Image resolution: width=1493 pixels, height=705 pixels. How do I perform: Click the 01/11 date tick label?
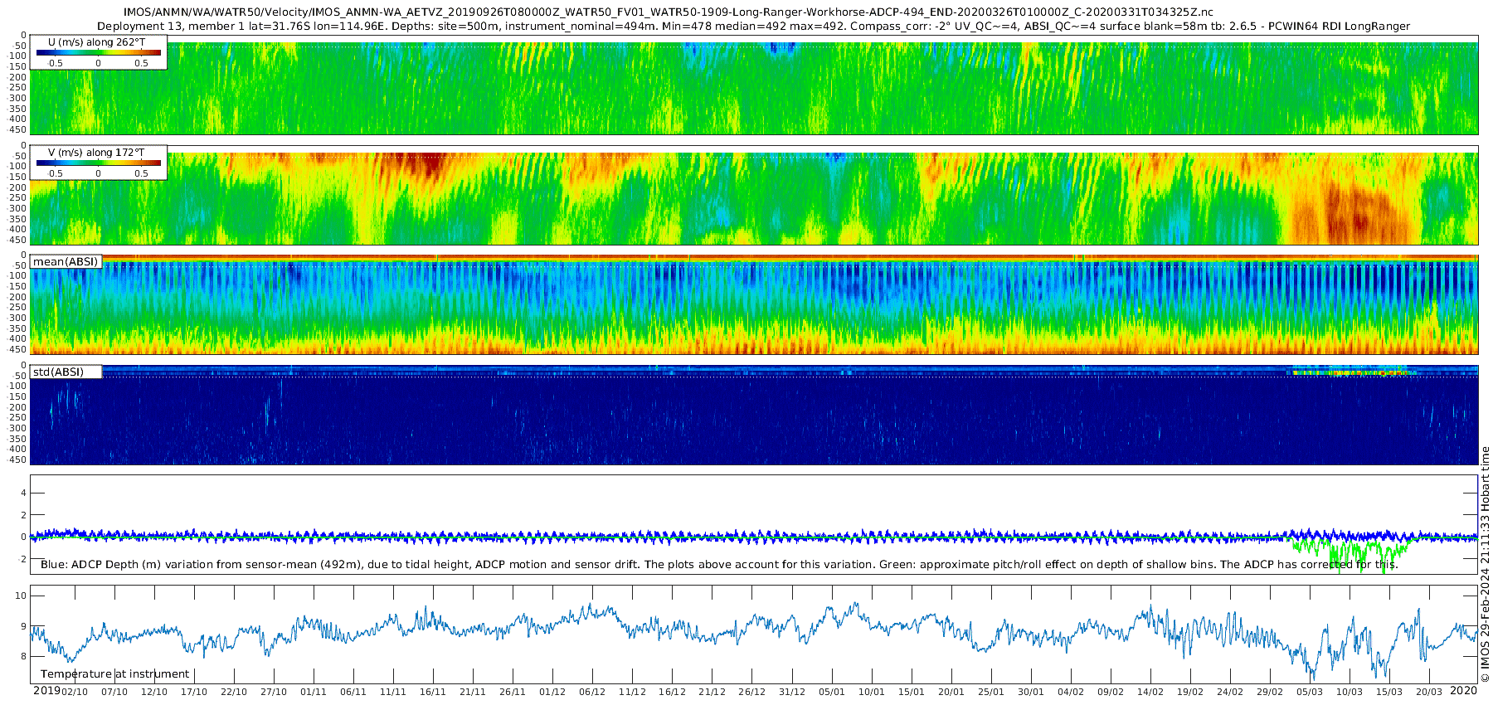pyautogui.click(x=314, y=692)
